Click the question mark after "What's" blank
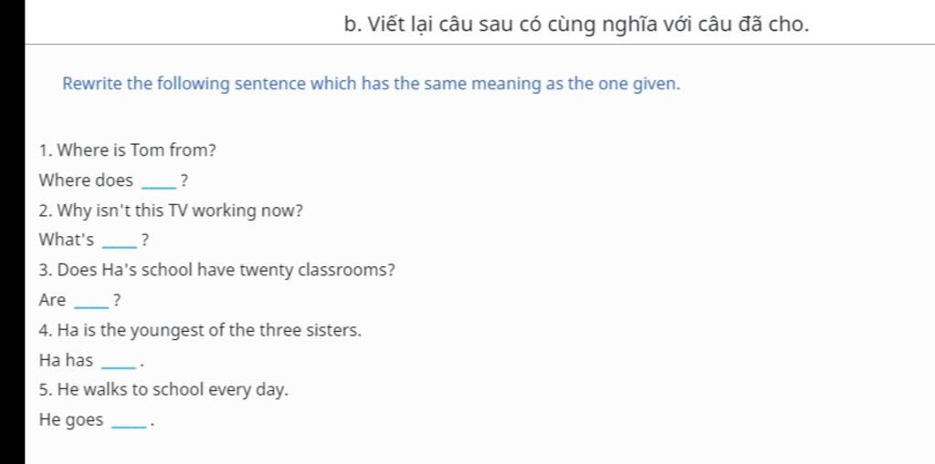 coord(144,242)
